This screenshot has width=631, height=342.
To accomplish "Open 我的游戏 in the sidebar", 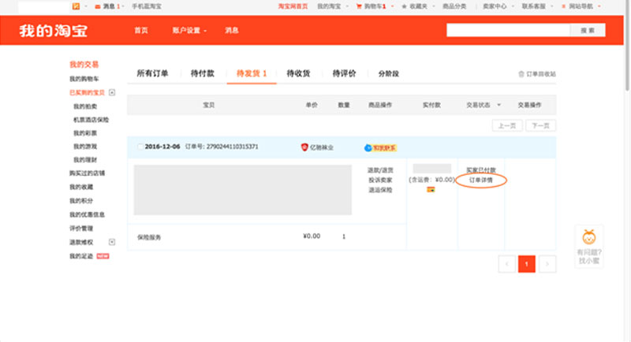I will click(85, 147).
